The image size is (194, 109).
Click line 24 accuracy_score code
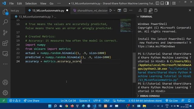coord(69,61)
